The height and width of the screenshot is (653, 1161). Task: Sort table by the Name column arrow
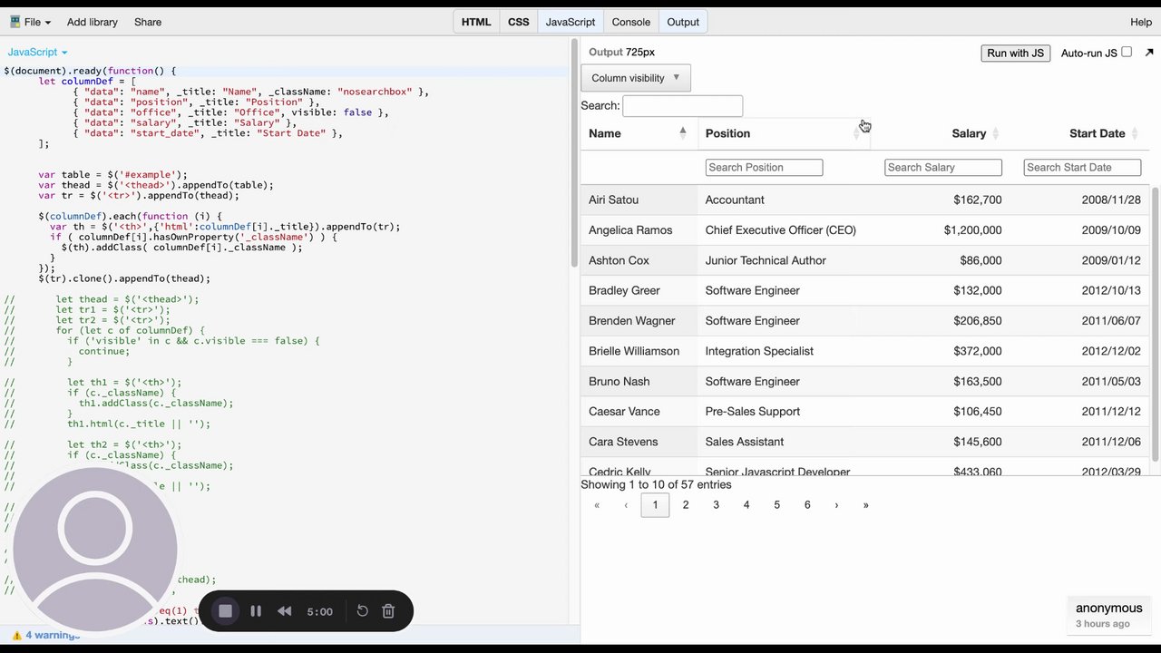pyautogui.click(x=683, y=133)
